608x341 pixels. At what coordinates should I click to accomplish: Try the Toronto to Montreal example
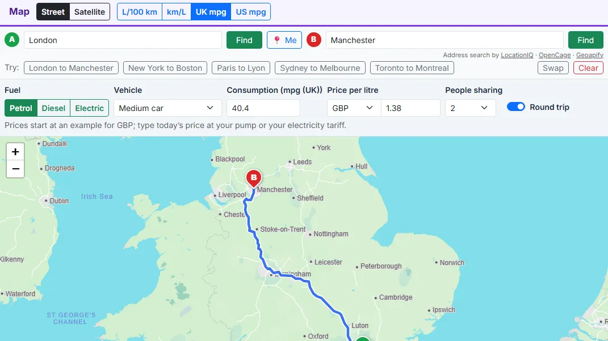pos(412,68)
